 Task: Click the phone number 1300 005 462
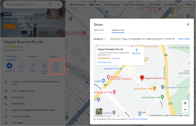[x=18, y=104]
